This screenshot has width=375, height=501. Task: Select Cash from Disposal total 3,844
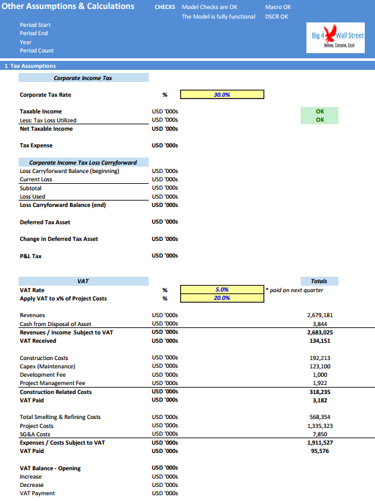tap(320, 324)
